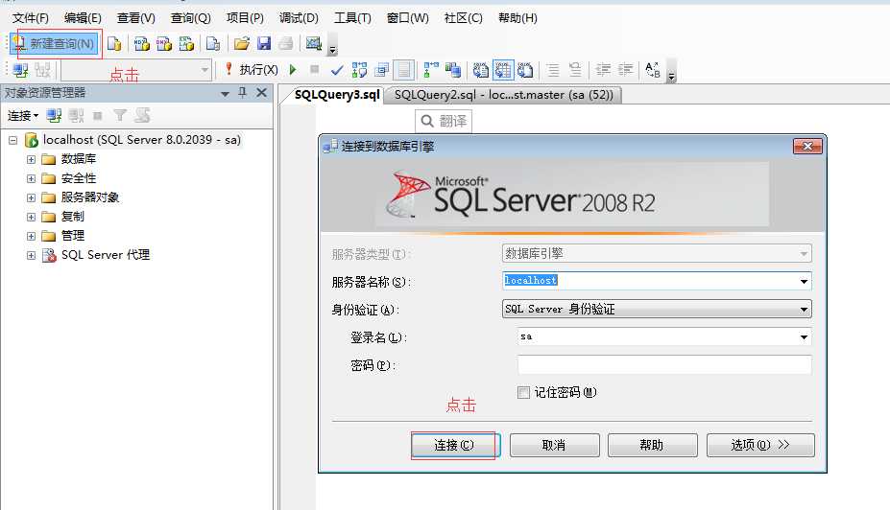The image size is (890, 510).
Task: Expand the 复制 folder node
Action: tap(32, 217)
